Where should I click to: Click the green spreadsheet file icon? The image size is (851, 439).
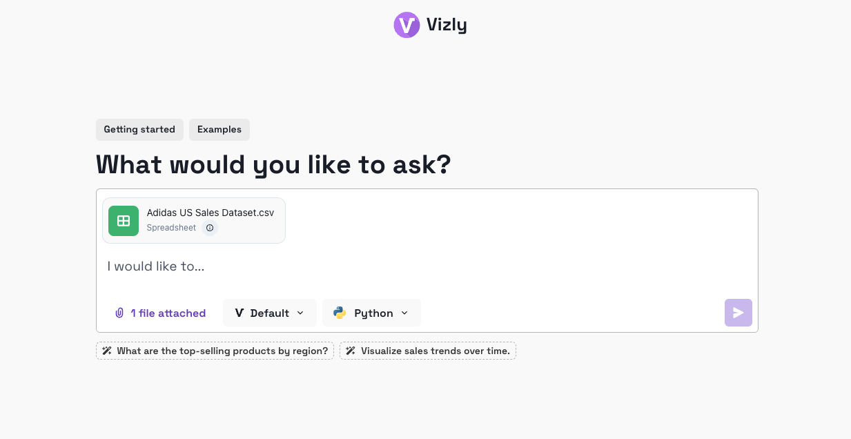124,221
